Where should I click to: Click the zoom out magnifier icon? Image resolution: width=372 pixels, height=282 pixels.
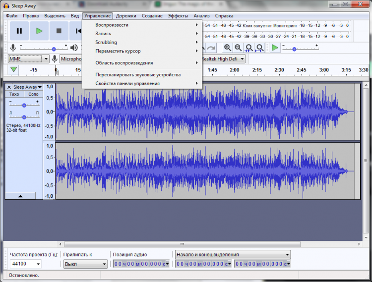[239, 48]
